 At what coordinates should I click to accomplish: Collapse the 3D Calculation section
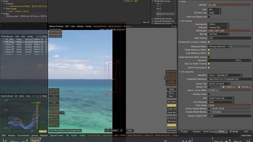[x=180, y=72]
